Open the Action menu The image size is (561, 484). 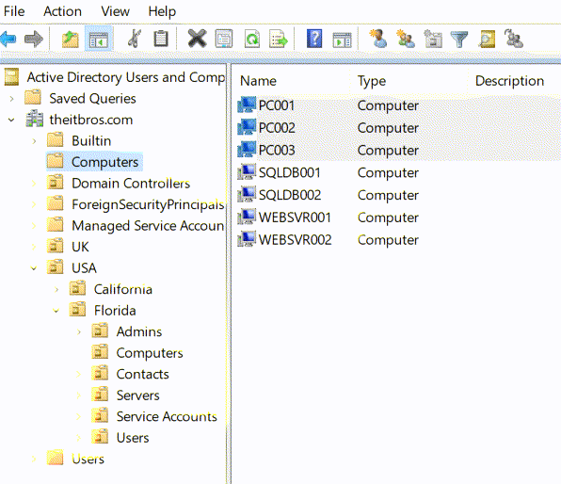point(63,11)
